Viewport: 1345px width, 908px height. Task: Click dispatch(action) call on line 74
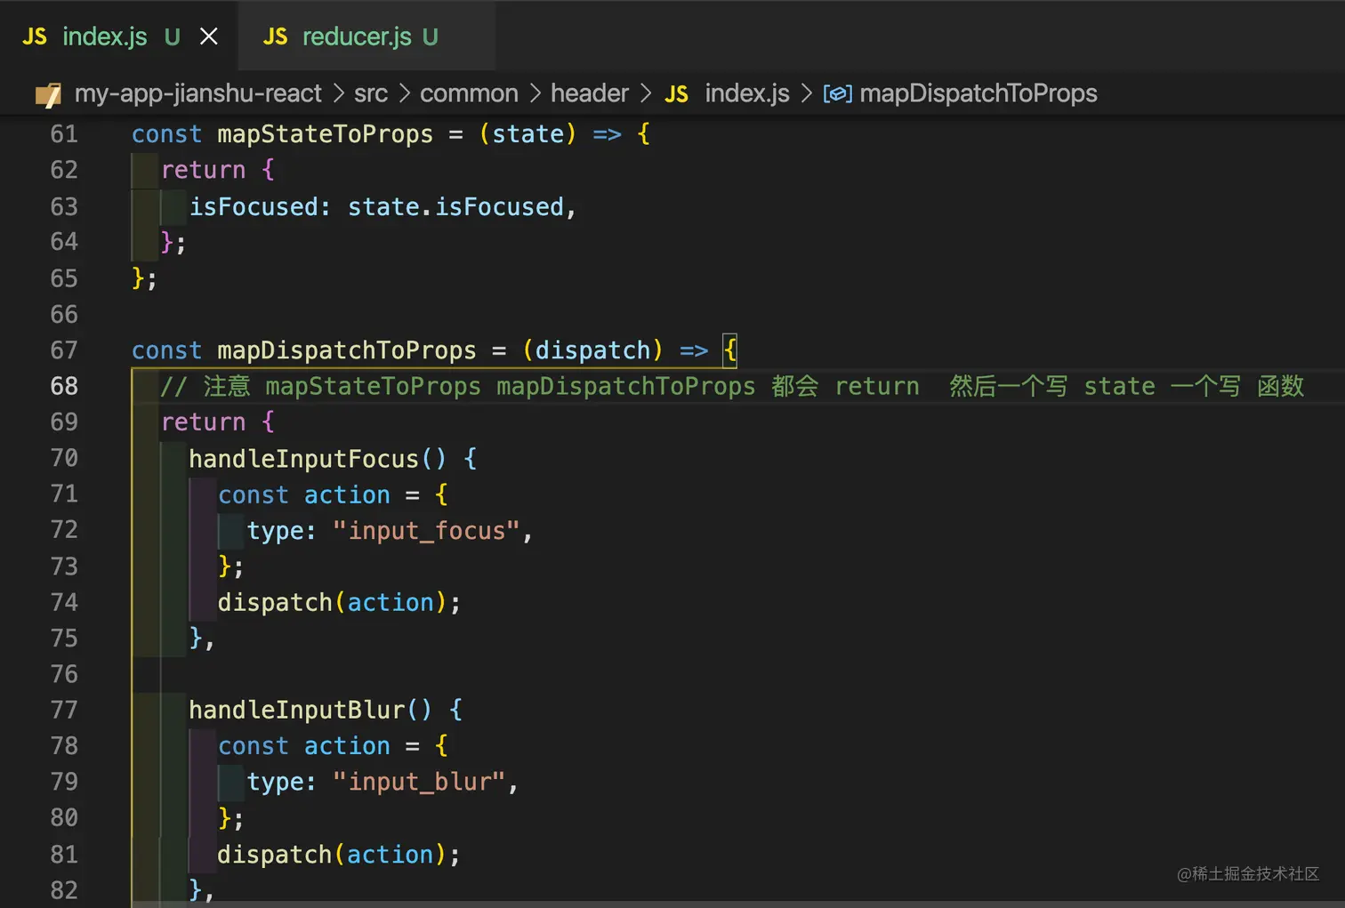(x=332, y=602)
